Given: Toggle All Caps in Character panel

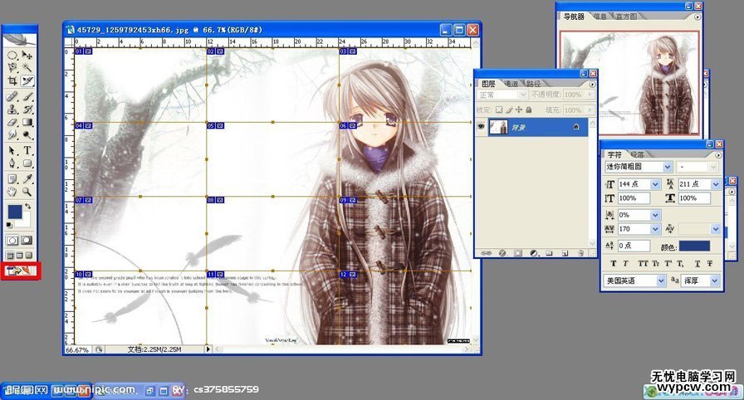Looking at the screenshot, I should (643, 264).
